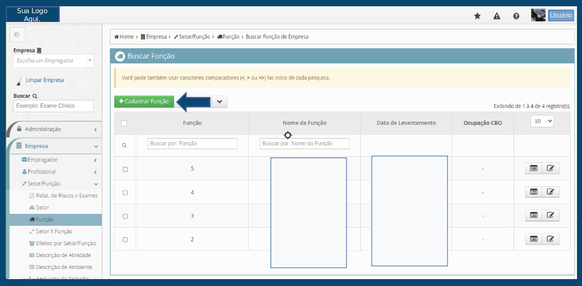Open details list icon for row 3
Viewport: 582px width, 286px height.
tap(534, 215)
